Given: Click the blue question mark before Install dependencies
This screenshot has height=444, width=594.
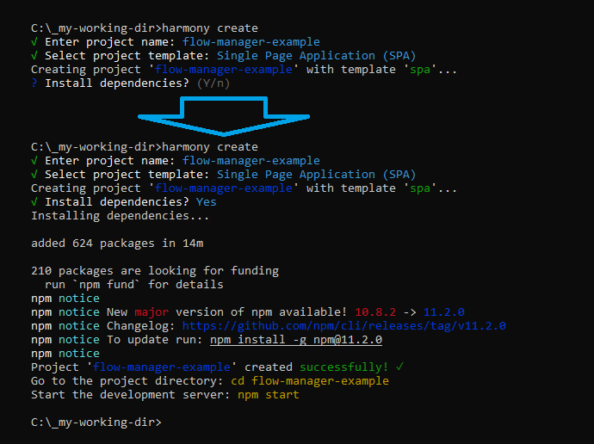Looking at the screenshot, I should 34,83.
